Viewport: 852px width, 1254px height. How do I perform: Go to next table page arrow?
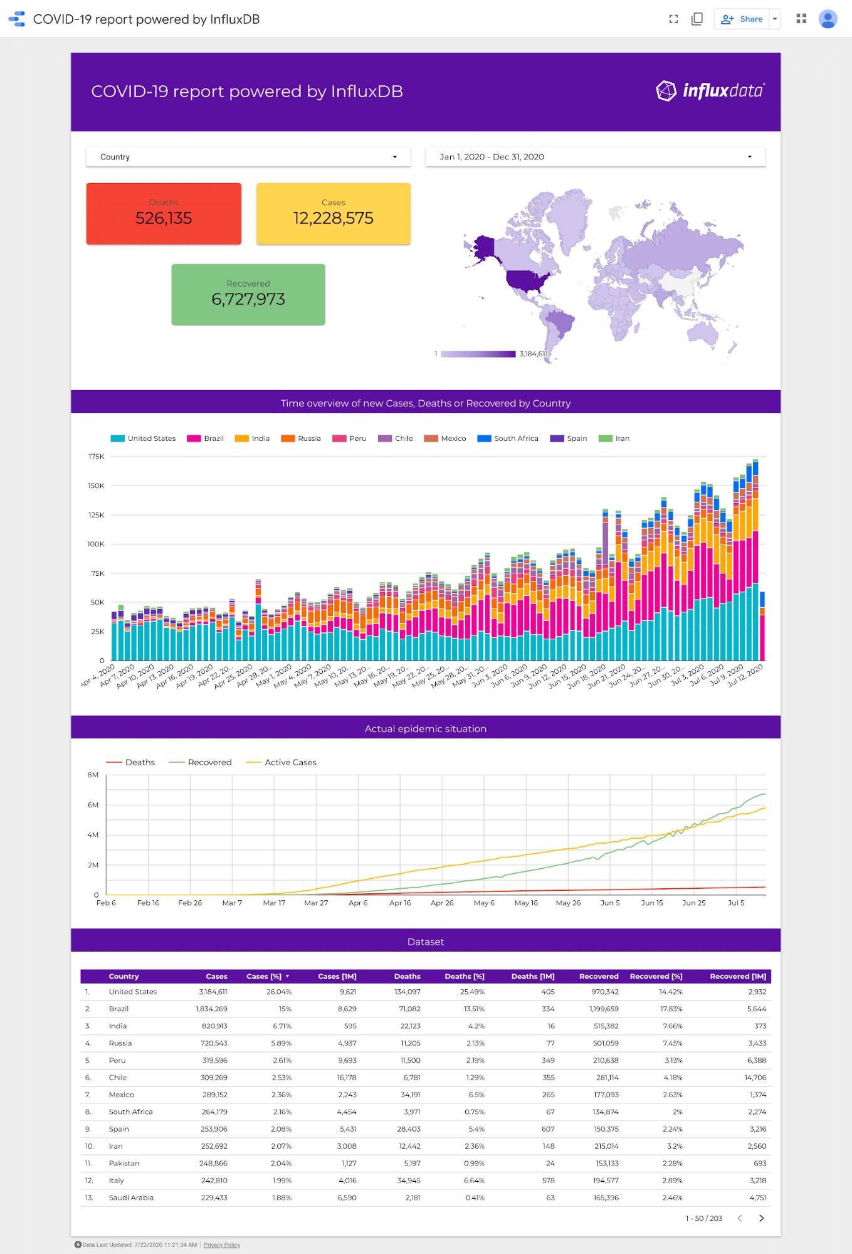click(x=761, y=1218)
